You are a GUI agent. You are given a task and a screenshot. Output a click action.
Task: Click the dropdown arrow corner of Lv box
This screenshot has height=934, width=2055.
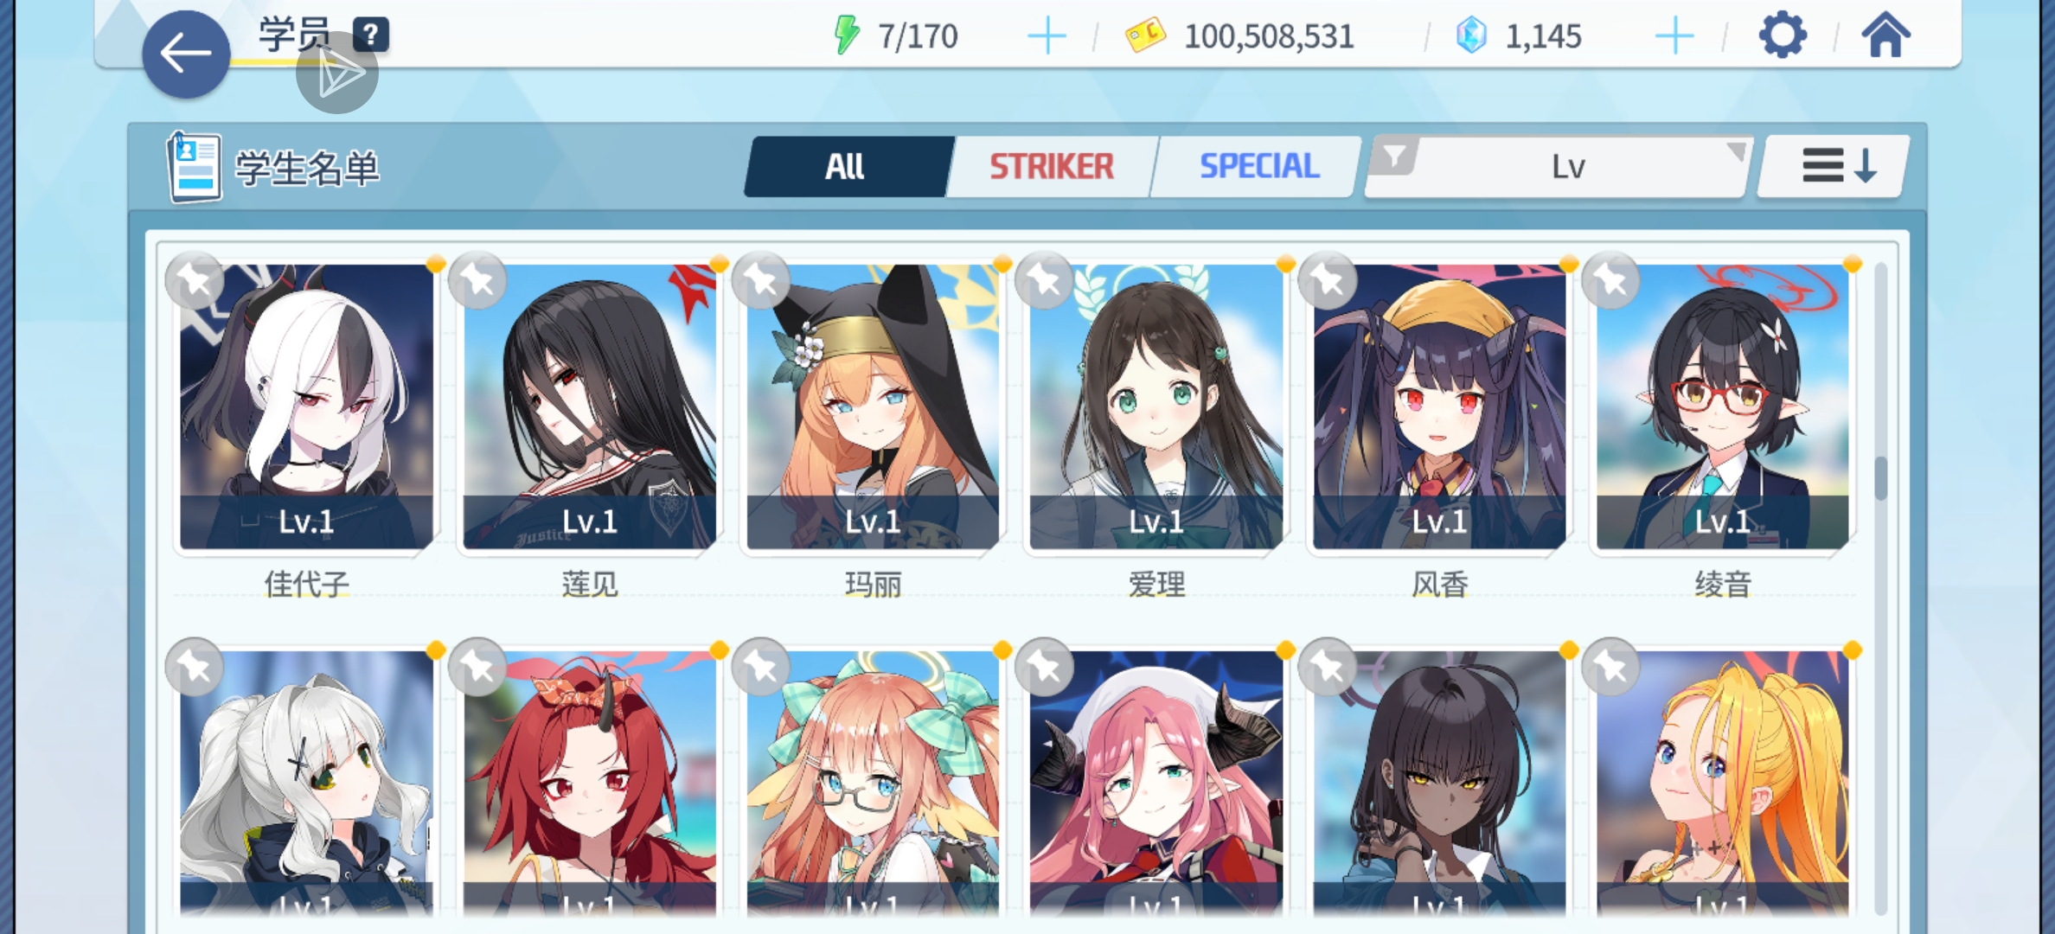coord(1735,151)
